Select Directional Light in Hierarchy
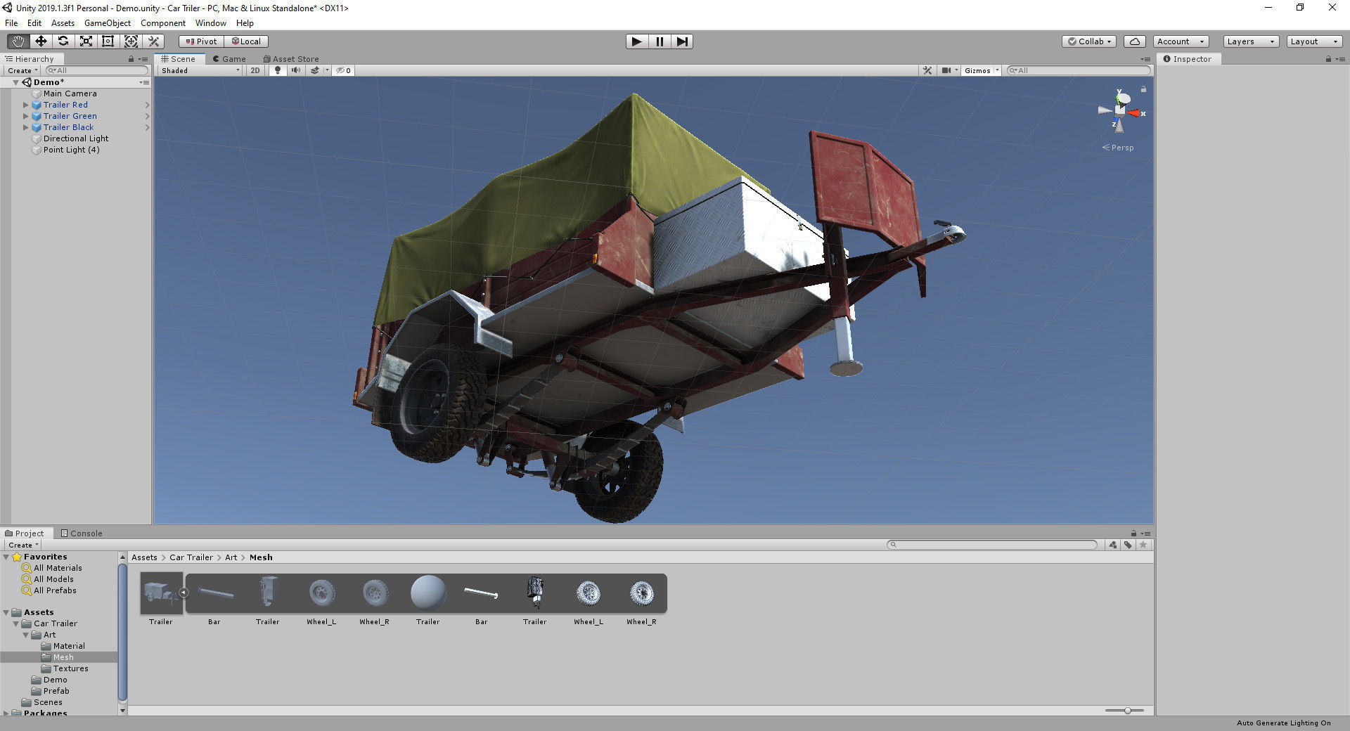This screenshot has width=1350, height=731. click(75, 138)
